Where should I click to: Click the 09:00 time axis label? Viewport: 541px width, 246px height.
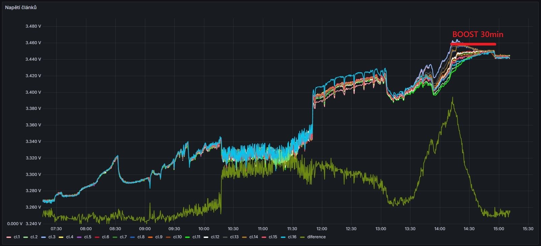coord(145,229)
